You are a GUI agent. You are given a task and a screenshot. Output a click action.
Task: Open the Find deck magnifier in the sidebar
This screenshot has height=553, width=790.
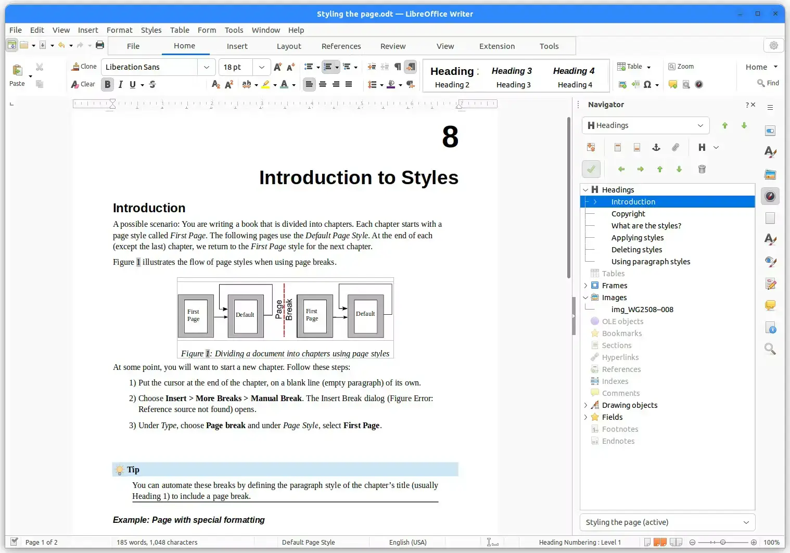pyautogui.click(x=771, y=349)
